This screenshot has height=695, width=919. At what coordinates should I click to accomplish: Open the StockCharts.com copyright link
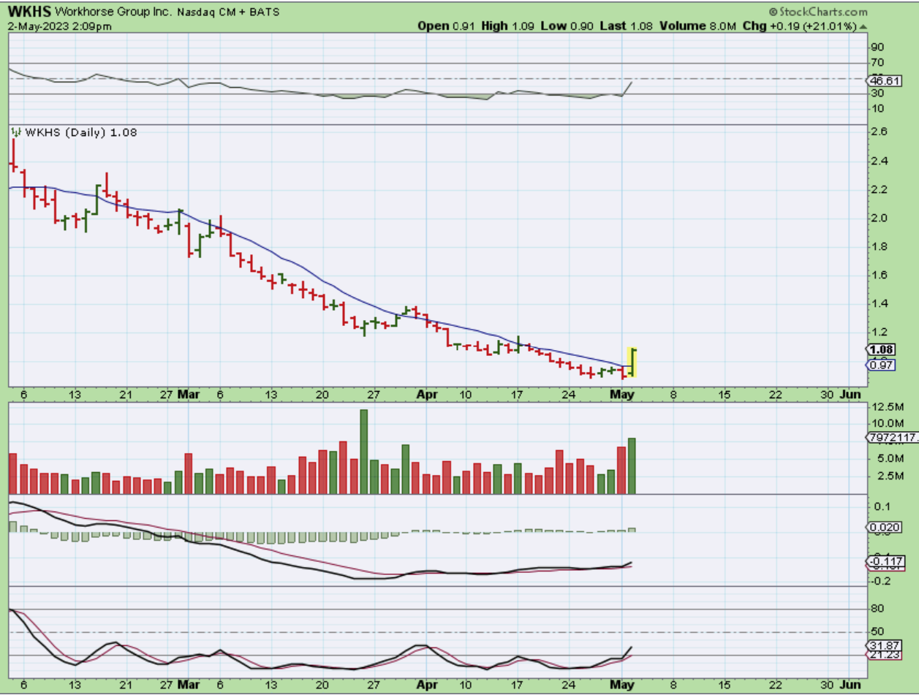point(818,12)
